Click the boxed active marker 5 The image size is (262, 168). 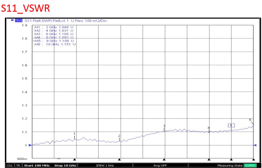pyautogui.click(x=231, y=125)
